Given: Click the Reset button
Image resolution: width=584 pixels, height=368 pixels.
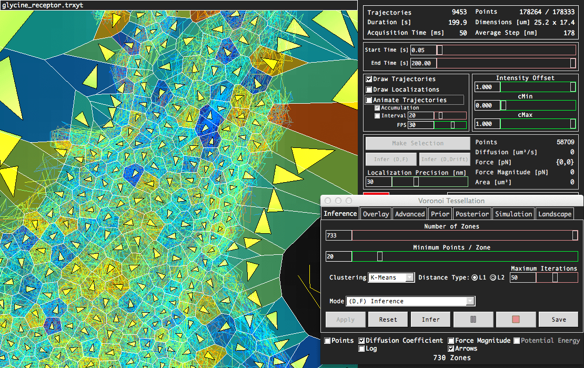Looking at the screenshot, I should click(387, 319).
